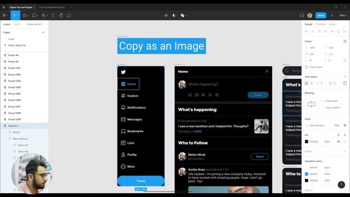Open the Move tool dropdown arrow
The image size is (350, 197).
coord(18,15)
